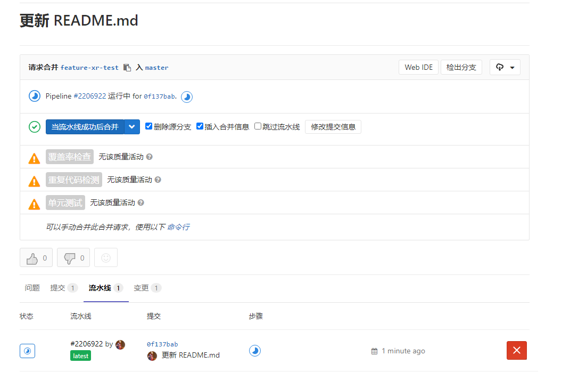
Task: Click thumbs down reaction button
Action: tap(73, 258)
